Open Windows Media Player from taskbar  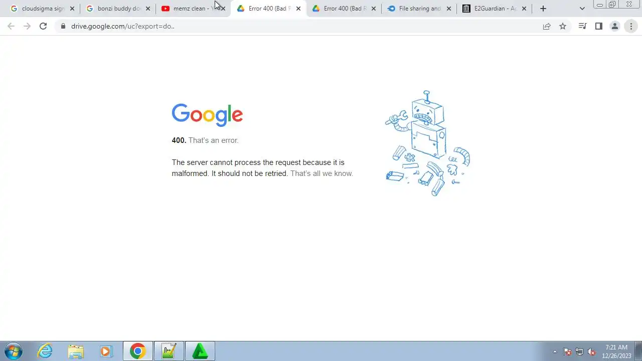click(x=106, y=351)
